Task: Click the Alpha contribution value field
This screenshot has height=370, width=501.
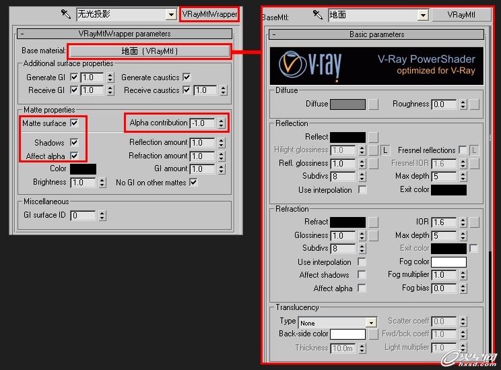Action: [x=202, y=123]
